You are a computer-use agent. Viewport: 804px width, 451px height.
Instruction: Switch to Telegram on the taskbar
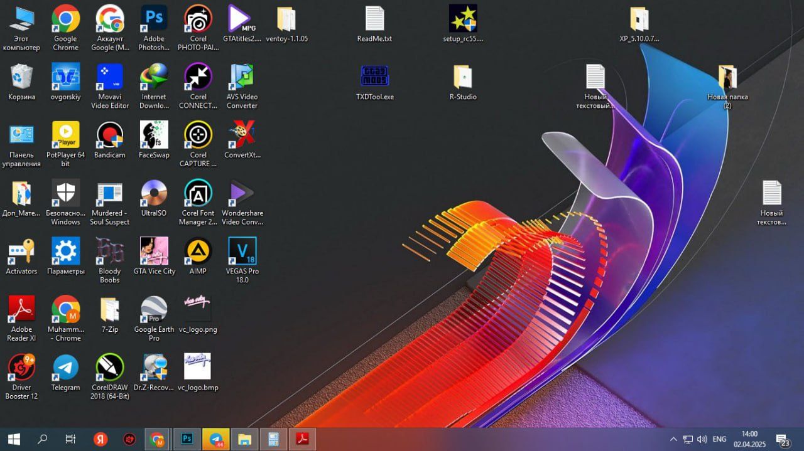[x=215, y=439]
